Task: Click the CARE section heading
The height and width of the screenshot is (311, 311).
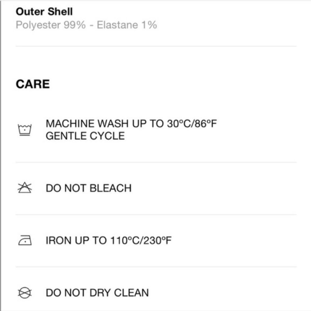Action: (33, 84)
